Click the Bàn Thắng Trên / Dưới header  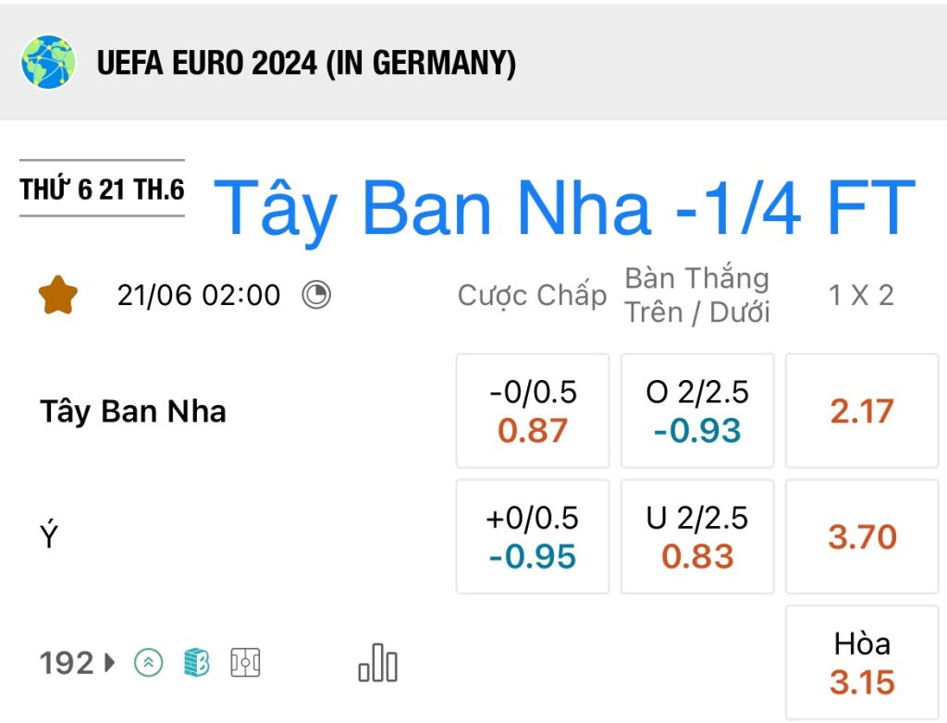pos(697,295)
